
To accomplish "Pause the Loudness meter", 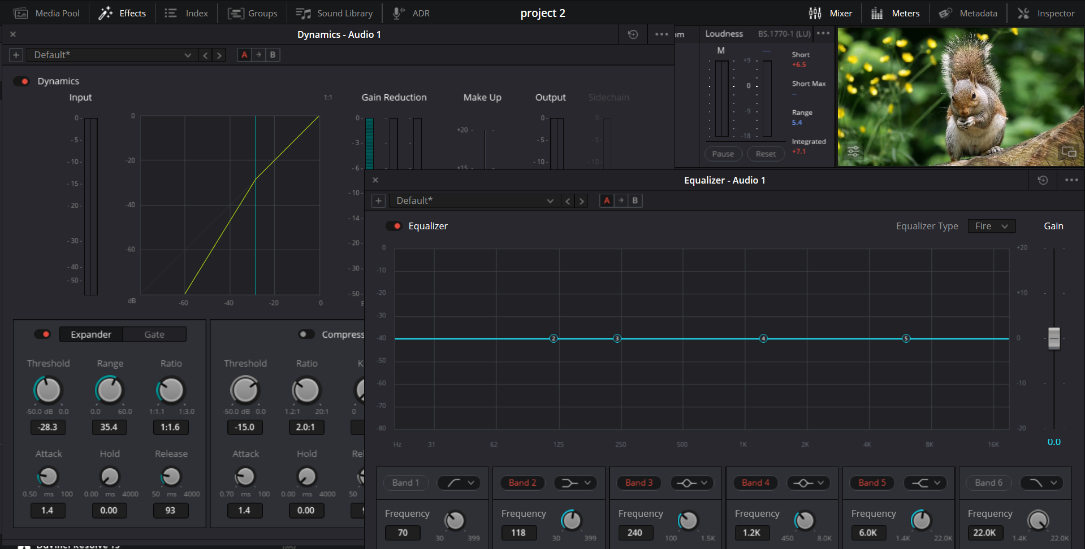I will pos(723,154).
